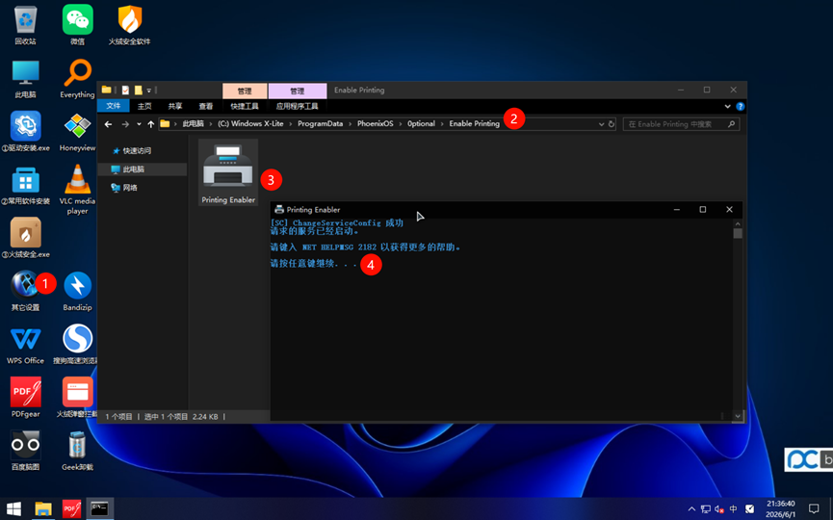Click the console scroll down arrow
Viewport: 833px width, 520px height.
click(x=738, y=416)
